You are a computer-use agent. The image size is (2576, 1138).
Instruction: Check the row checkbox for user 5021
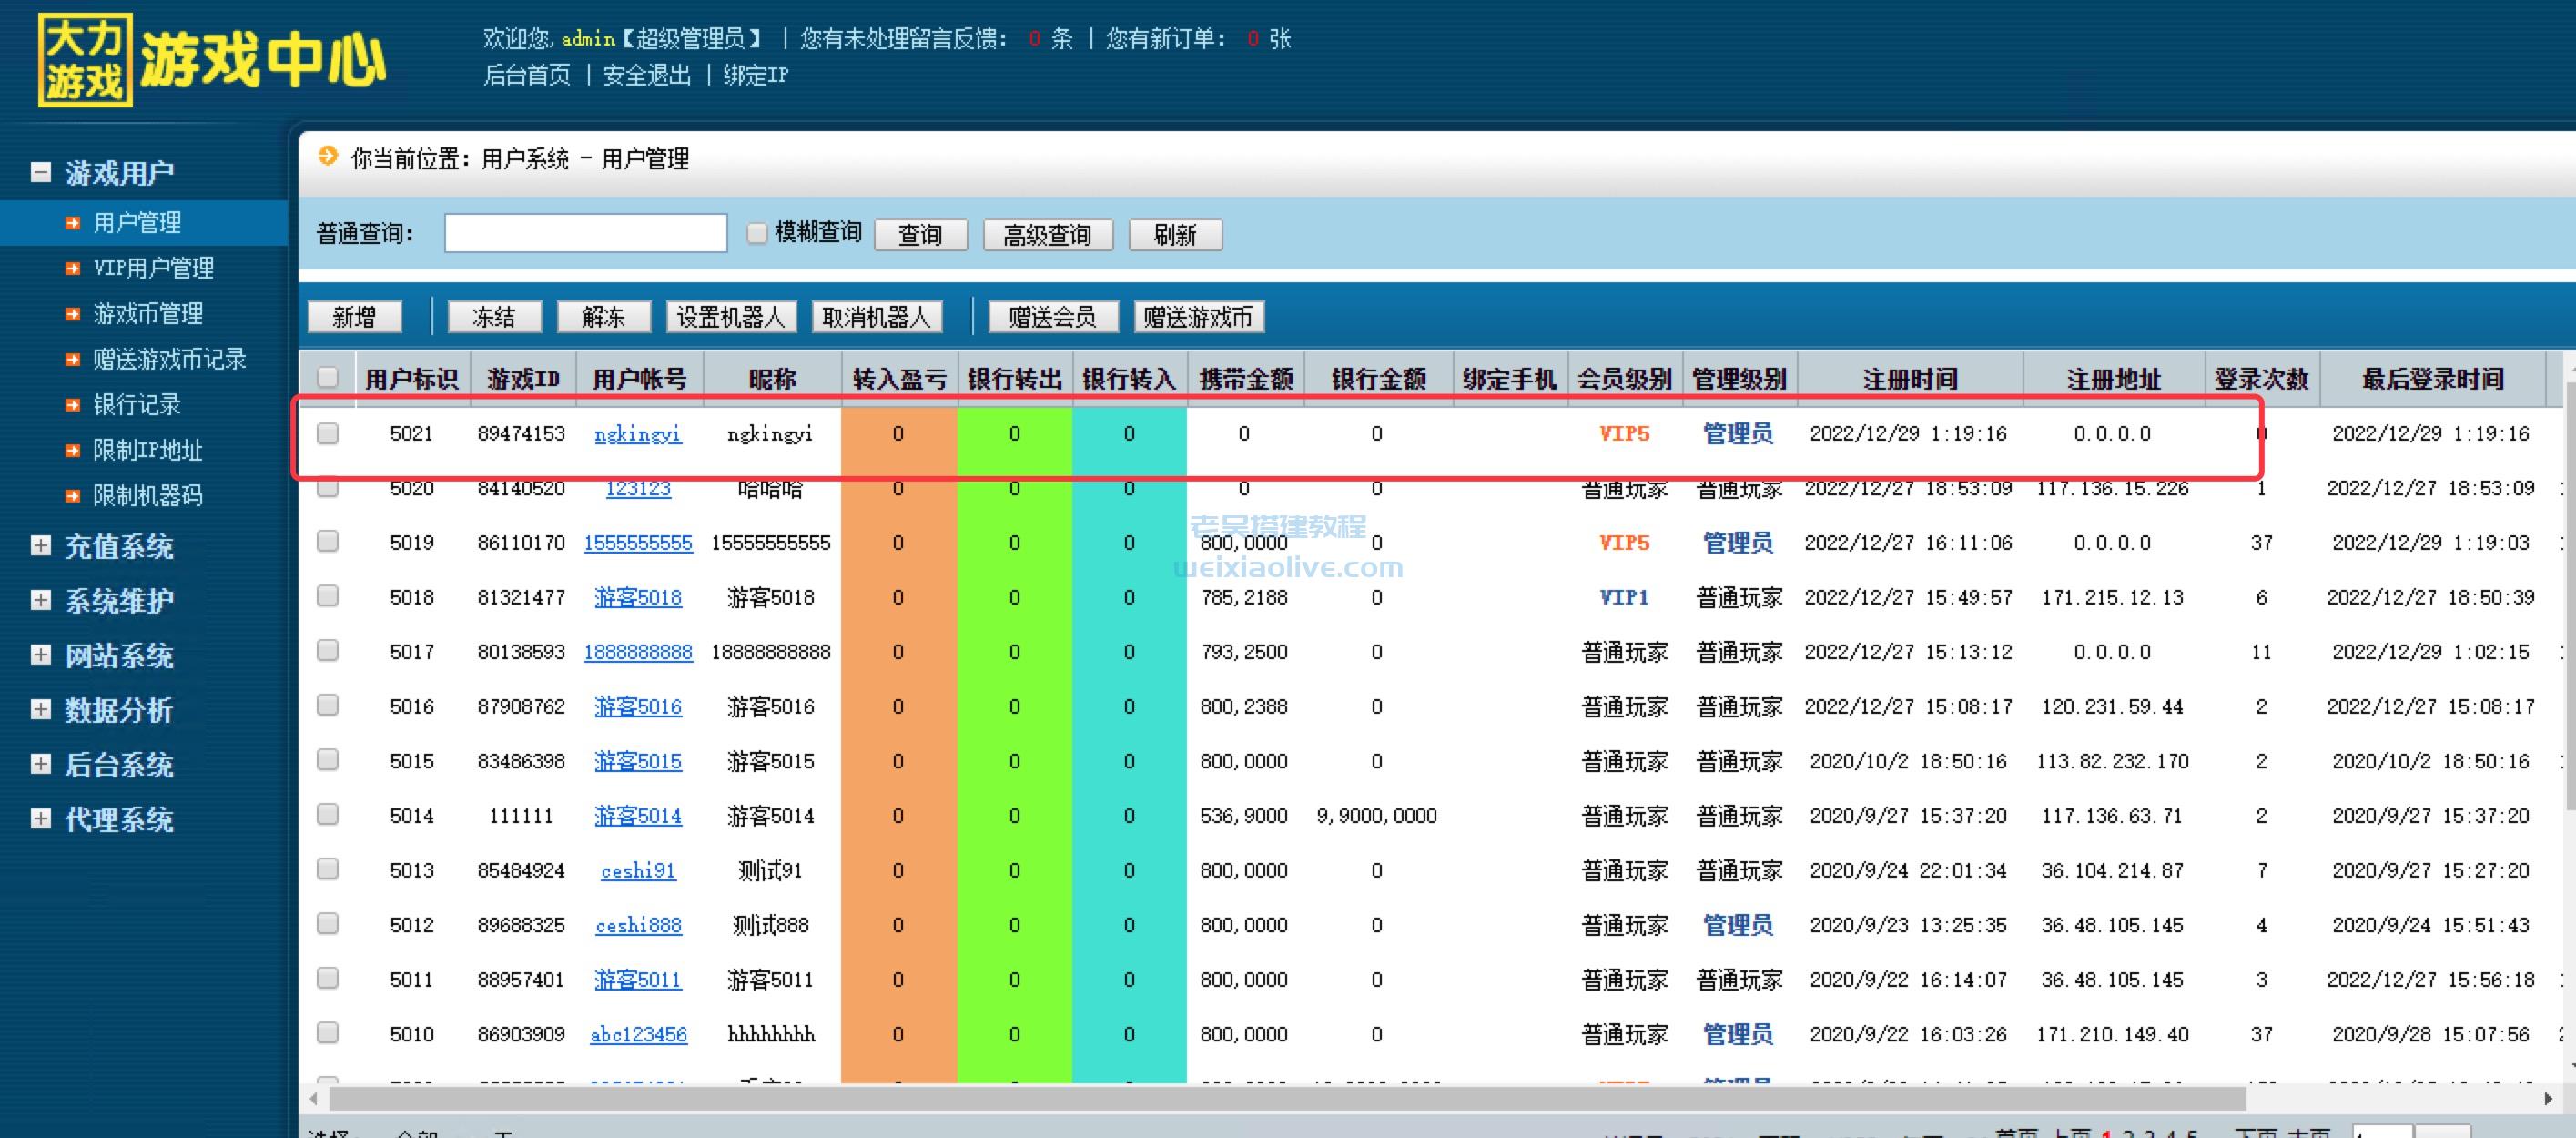click(x=327, y=433)
